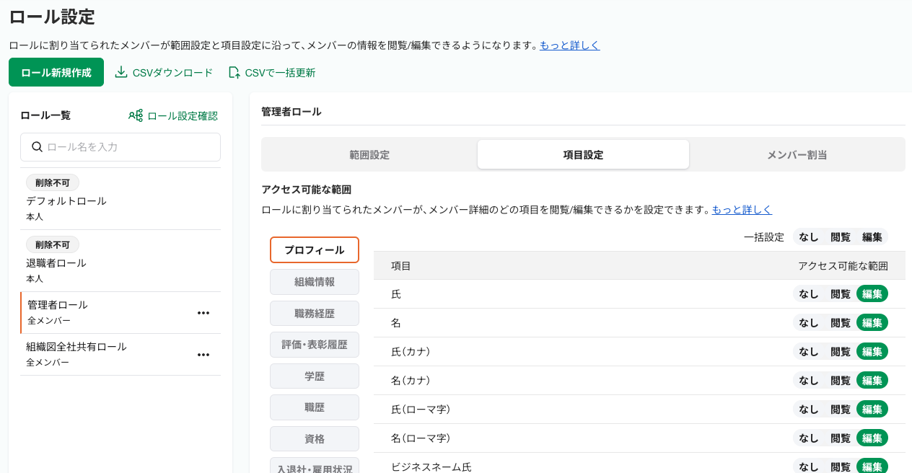Click the magnifier icon in role search
The image size is (912, 473).
(x=37, y=147)
